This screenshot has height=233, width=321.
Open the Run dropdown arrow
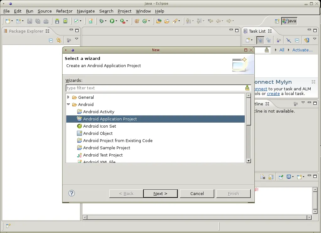click(x=116, y=21)
